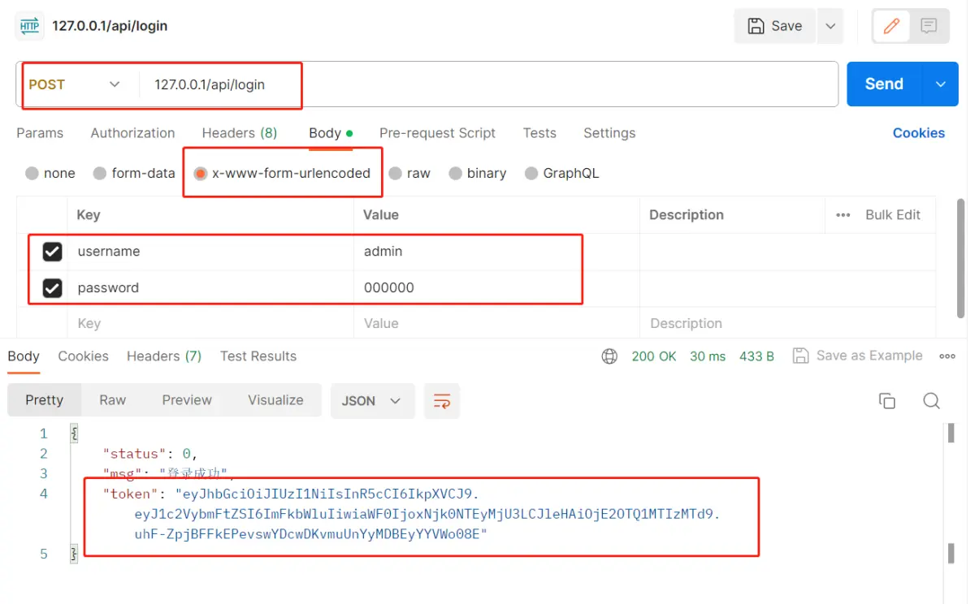975x604 pixels.
Task: Click the password key cell
Action: pyautogui.click(x=210, y=288)
